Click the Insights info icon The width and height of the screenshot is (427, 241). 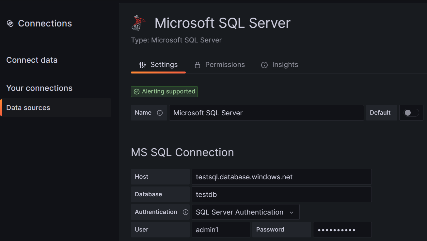pyautogui.click(x=264, y=65)
